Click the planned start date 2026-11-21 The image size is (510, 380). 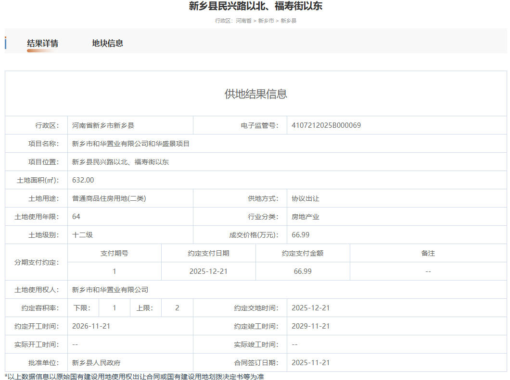(x=91, y=326)
